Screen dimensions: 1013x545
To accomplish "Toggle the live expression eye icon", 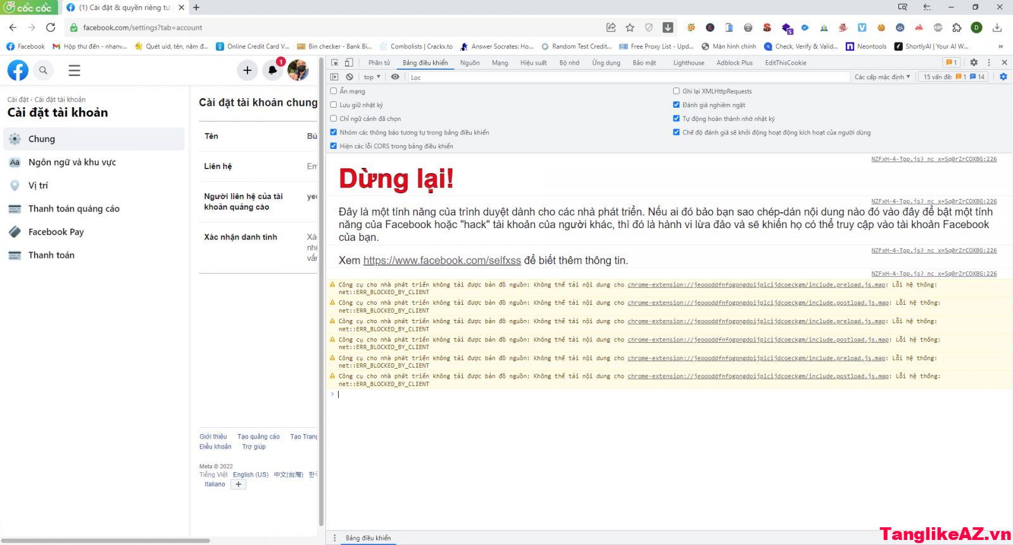I will [x=395, y=77].
